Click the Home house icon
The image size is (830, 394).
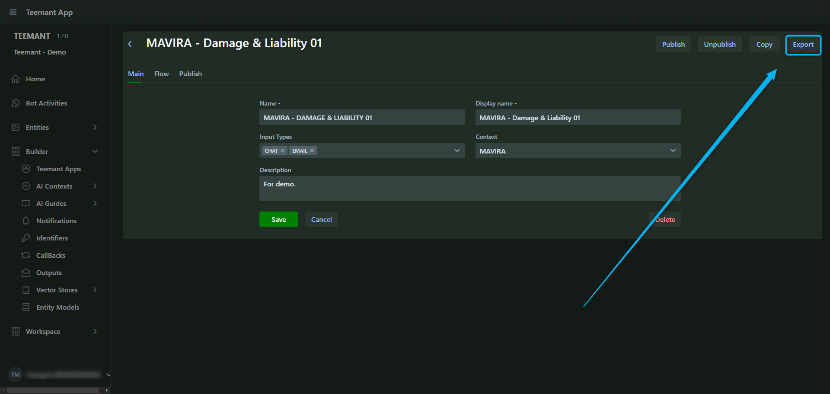16,79
